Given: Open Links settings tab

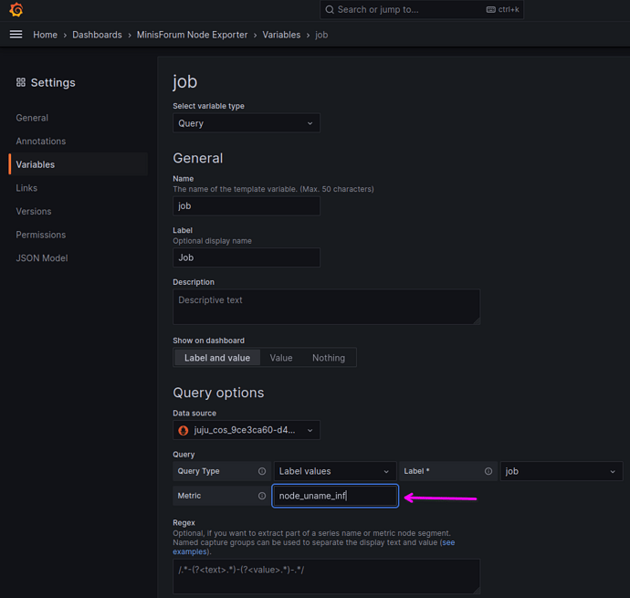Looking at the screenshot, I should (x=26, y=188).
